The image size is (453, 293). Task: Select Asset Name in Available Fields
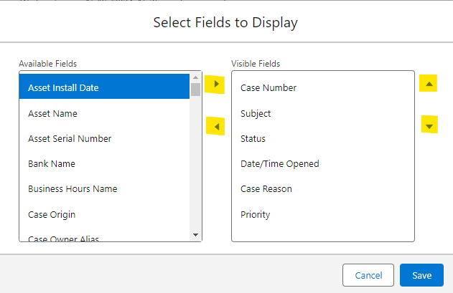[104, 113]
